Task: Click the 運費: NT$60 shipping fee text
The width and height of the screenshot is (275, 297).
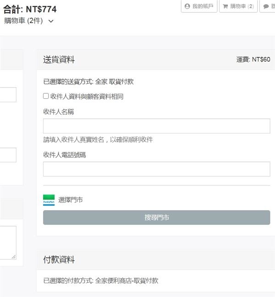Action: pyautogui.click(x=253, y=60)
